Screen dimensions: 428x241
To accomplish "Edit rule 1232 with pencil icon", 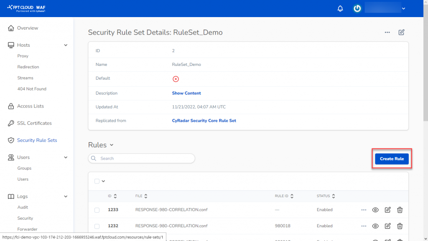I will (x=387, y=226).
